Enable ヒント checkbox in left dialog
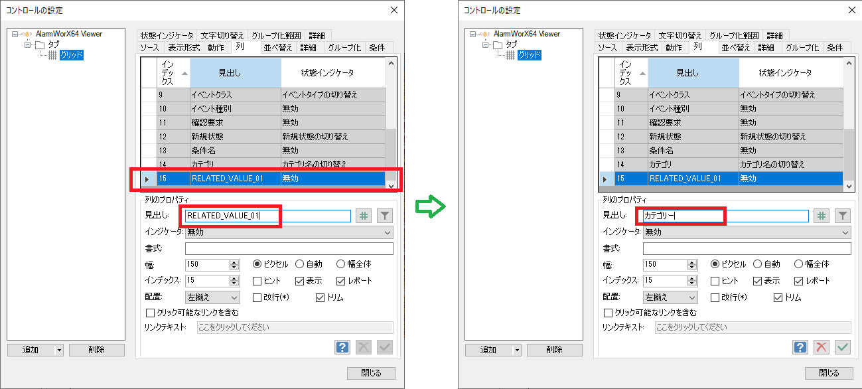 coord(257,281)
